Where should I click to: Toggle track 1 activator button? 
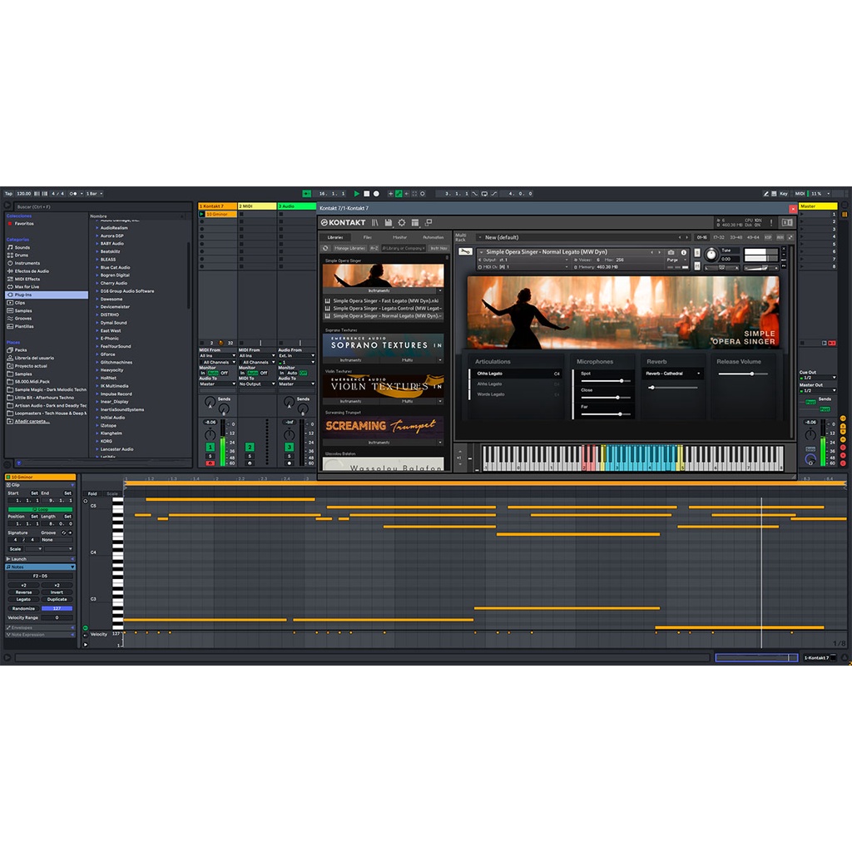210,447
